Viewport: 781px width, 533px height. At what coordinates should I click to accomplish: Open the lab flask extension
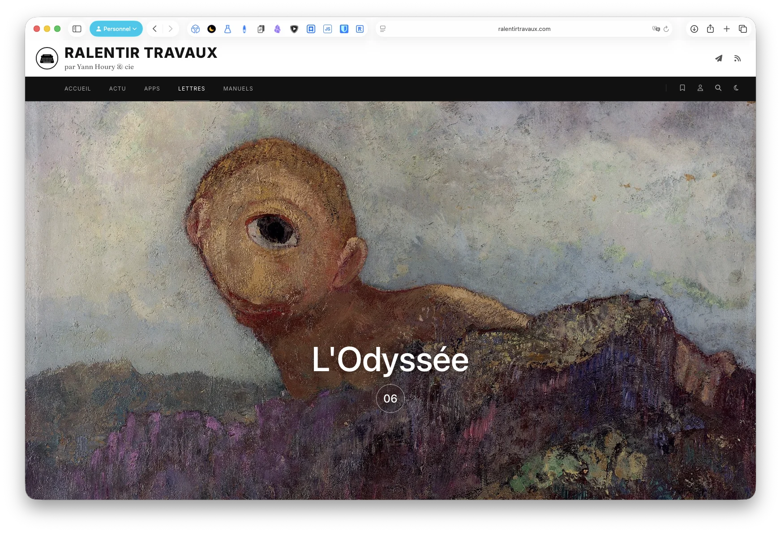(228, 29)
